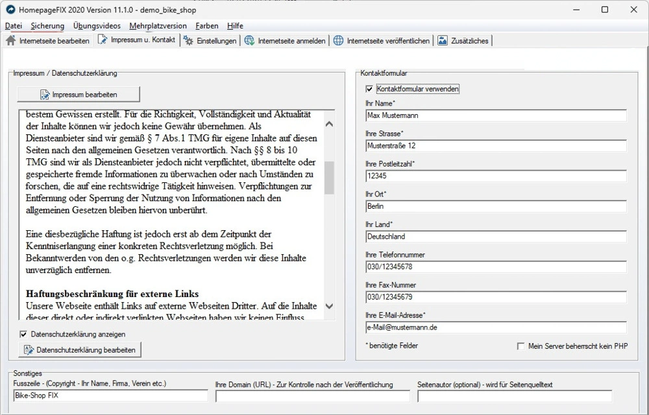Image resolution: width=649 pixels, height=415 pixels.
Task: Click the Impressum bearbeiten button
Action: [78, 93]
